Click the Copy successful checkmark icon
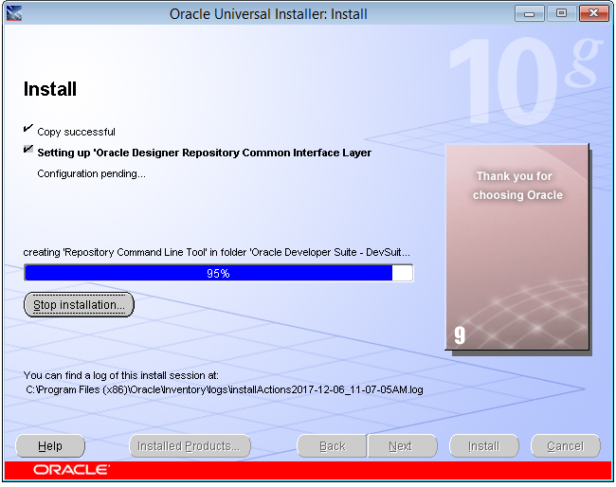This screenshot has width=616, height=487. [27, 129]
